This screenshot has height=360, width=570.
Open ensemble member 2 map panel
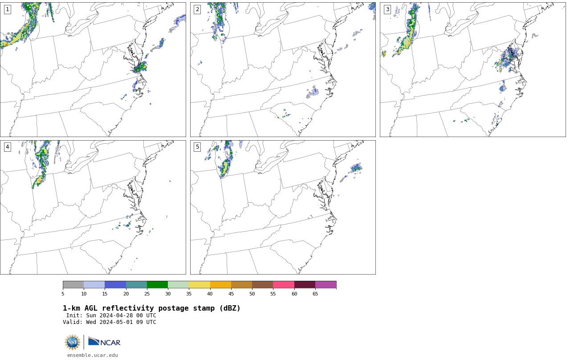283,69
